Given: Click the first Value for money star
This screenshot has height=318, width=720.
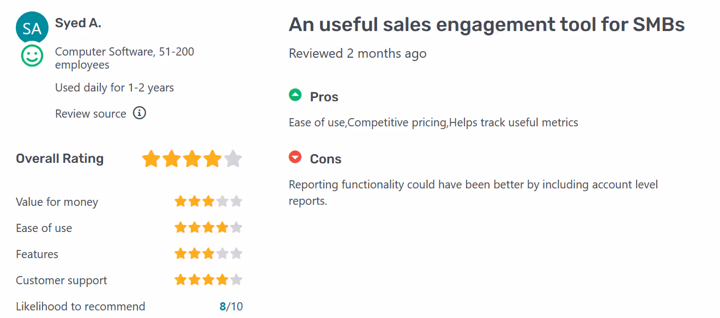Looking at the screenshot, I should (x=180, y=201).
